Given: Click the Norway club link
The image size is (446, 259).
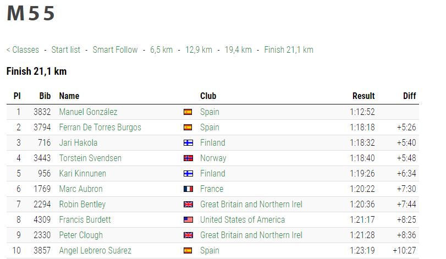Looking at the screenshot, I should [213, 158].
